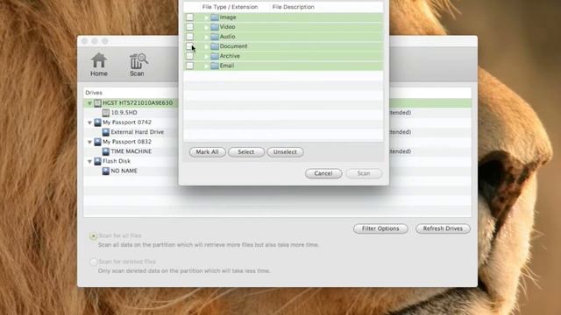Check the Archive file type checkbox
The width and height of the screenshot is (561, 315).
click(189, 56)
